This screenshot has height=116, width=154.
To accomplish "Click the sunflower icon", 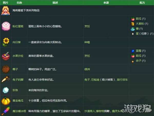I will pyautogui.click(x=6, y=42).
